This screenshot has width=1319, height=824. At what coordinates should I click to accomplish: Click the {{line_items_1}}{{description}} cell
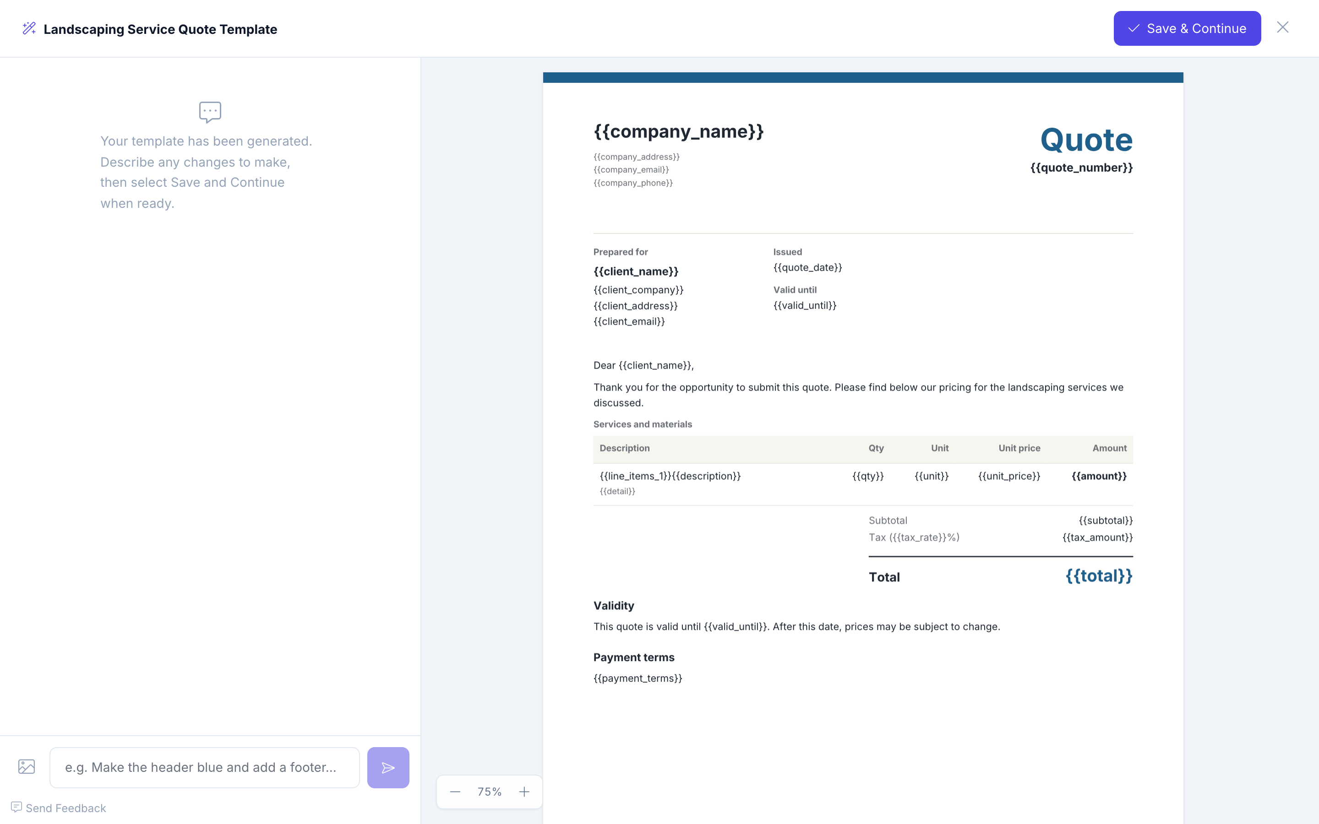(670, 476)
